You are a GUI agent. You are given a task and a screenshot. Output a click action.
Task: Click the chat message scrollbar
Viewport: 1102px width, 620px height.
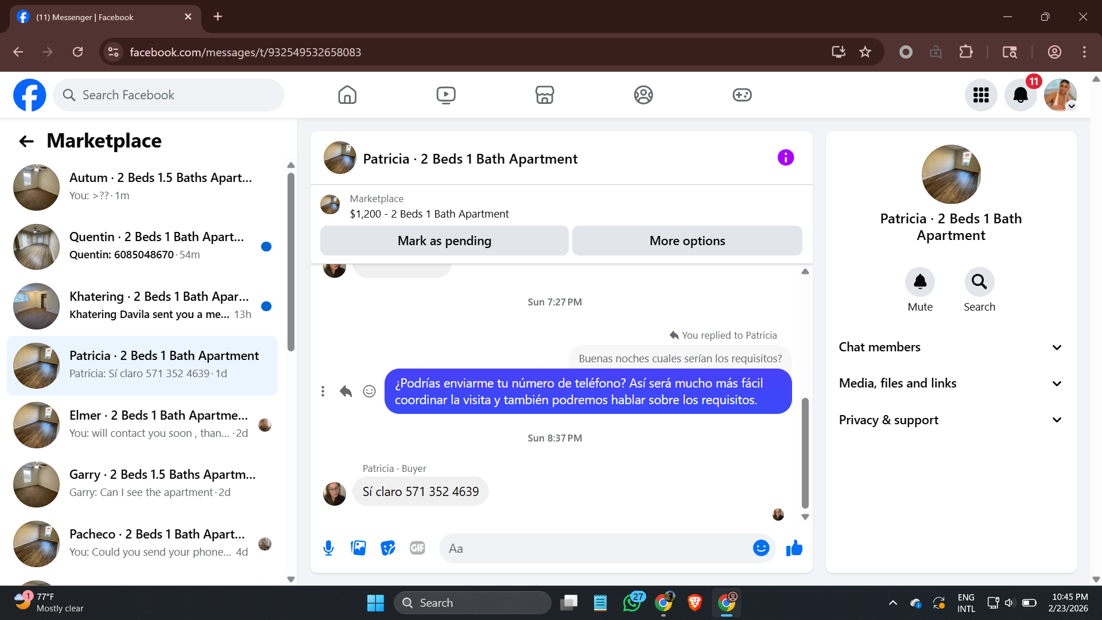(805, 452)
